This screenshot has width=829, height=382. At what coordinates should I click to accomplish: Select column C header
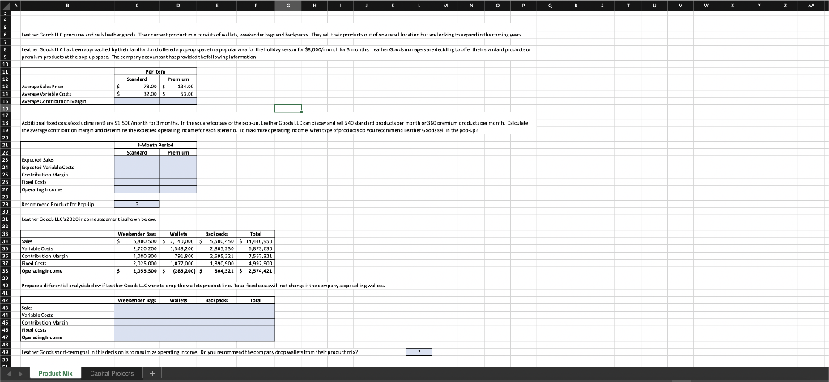(137, 6)
